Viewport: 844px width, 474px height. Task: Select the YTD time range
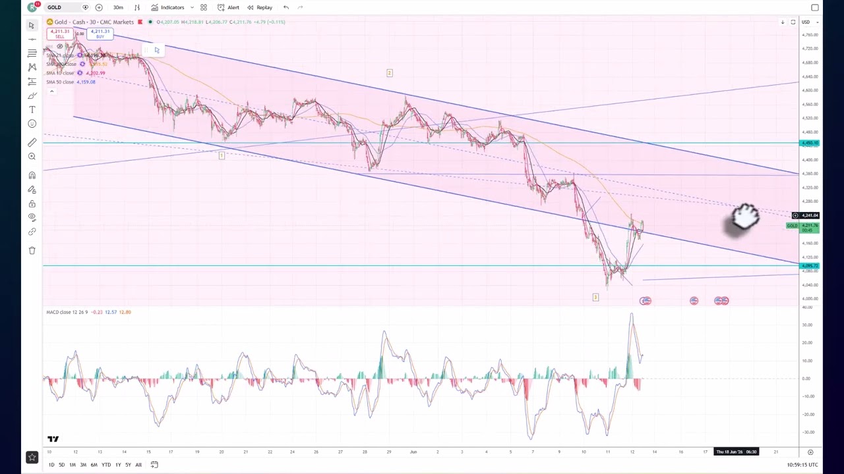pos(105,465)
